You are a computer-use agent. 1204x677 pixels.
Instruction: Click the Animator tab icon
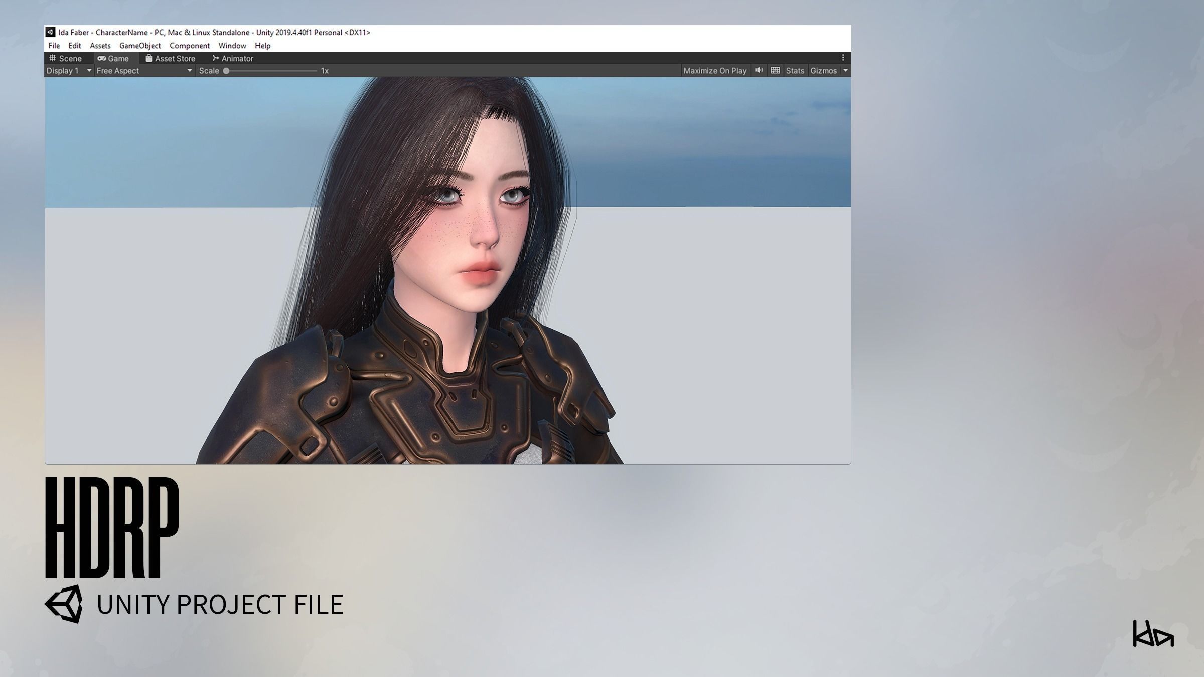coord(216,58)
